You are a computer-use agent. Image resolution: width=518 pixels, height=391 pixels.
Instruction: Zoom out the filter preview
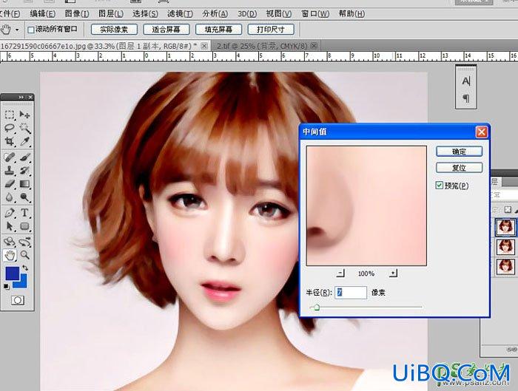340,273
